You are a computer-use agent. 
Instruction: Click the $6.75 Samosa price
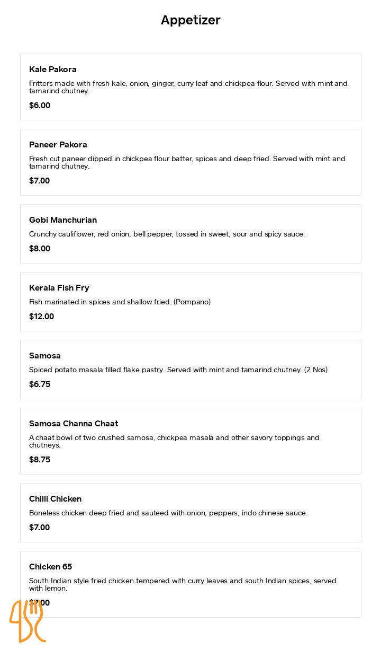(40, 384)
